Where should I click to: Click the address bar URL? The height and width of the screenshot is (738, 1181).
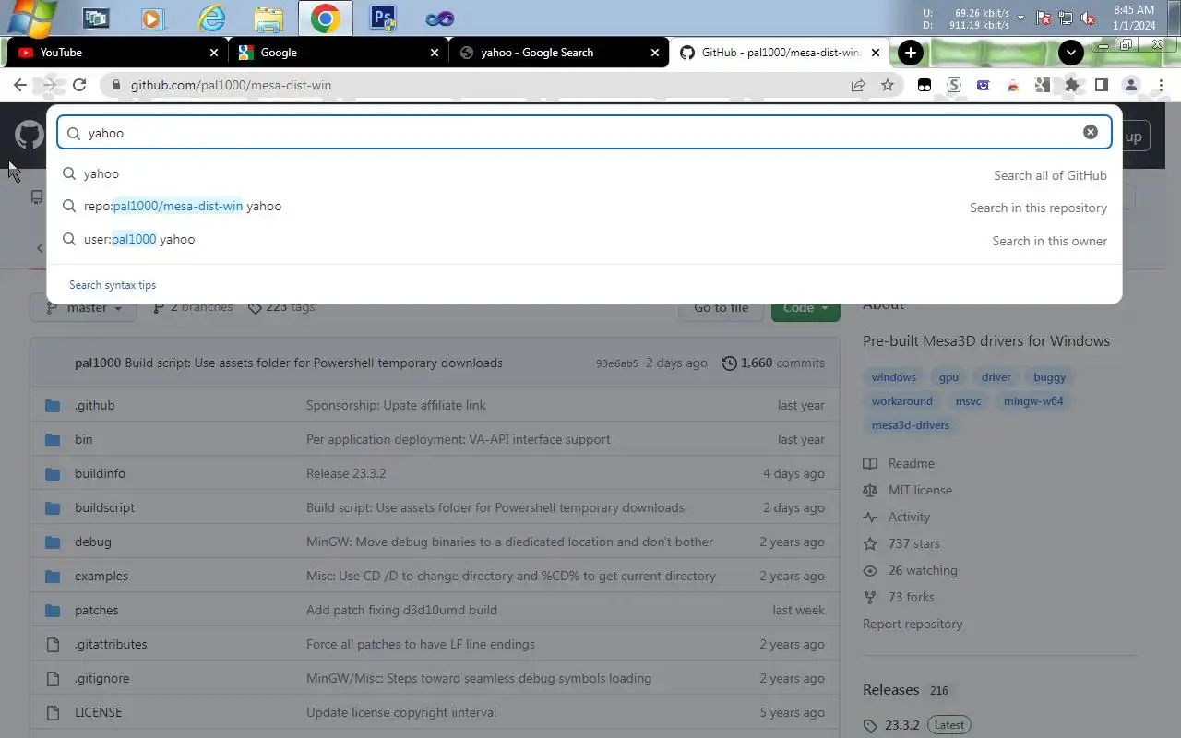231,85
